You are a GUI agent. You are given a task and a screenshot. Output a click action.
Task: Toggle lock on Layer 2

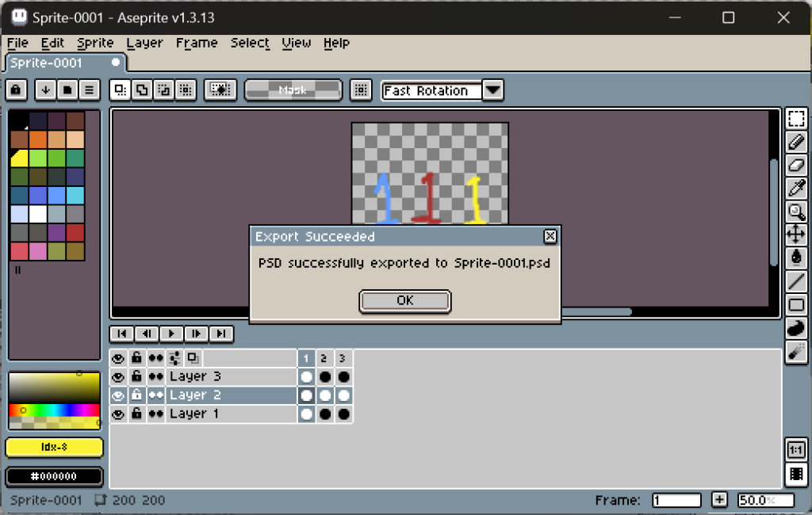click(136, 395)
